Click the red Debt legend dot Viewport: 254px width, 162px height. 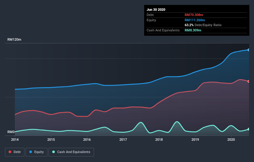(x=10, y=152)
